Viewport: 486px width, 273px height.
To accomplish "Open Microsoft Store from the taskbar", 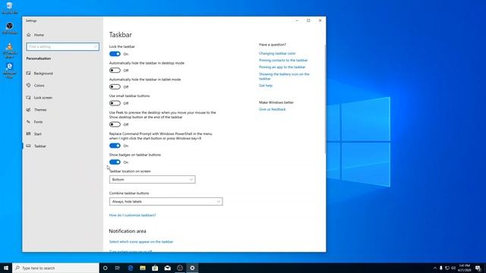I will point(155,268).
